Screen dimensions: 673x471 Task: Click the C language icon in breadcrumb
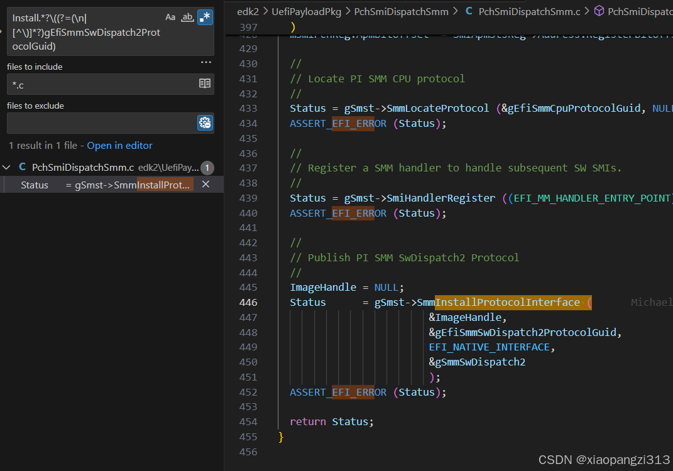coord(469,11)
